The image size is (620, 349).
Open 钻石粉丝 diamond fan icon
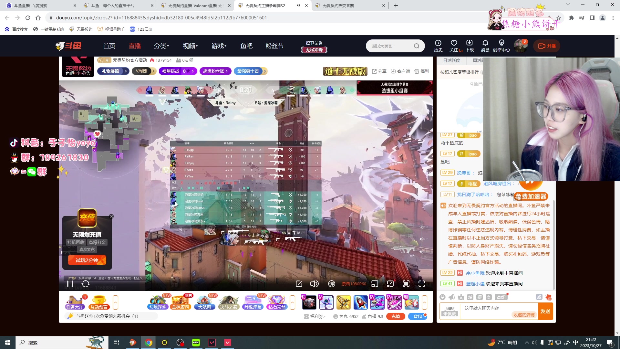(277, 302)
